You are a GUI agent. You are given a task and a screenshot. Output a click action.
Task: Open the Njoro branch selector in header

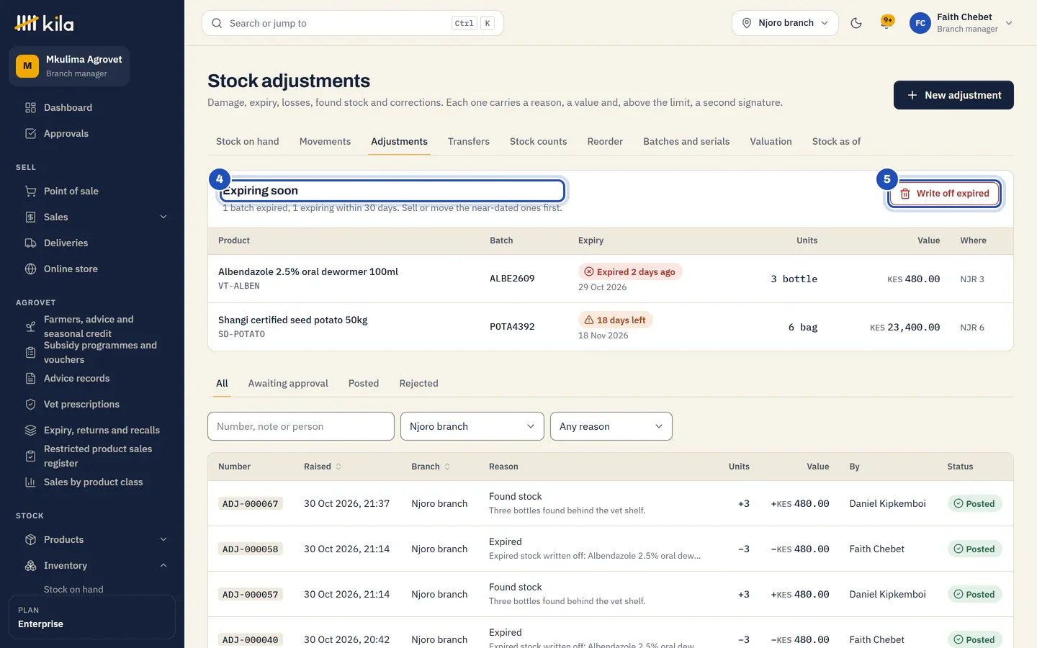pyautogui.click(x=785, y=23)
